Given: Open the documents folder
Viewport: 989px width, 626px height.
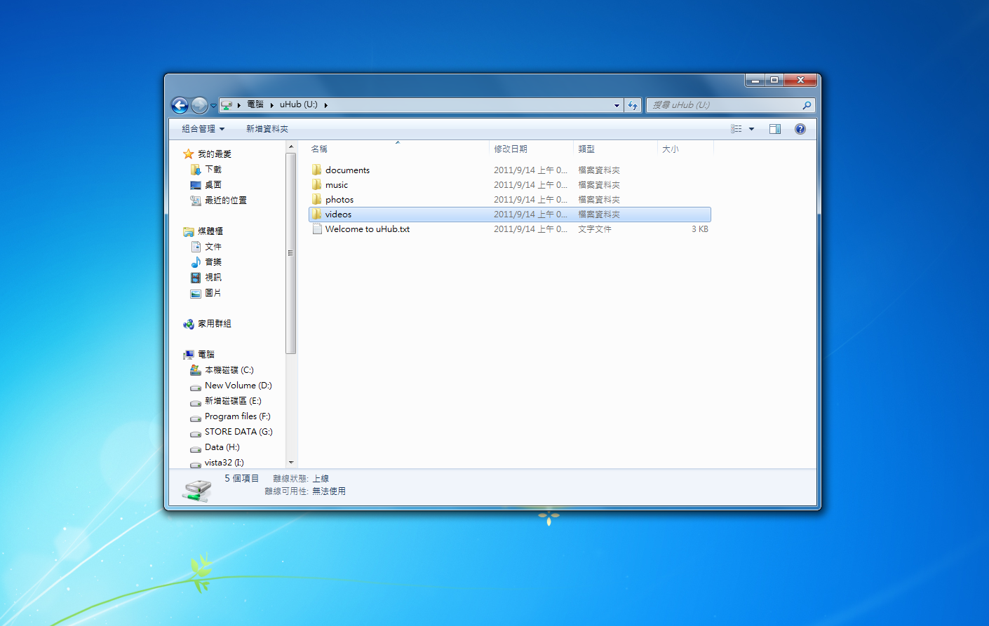Looking at the screenshot, I should click(347, 170).
